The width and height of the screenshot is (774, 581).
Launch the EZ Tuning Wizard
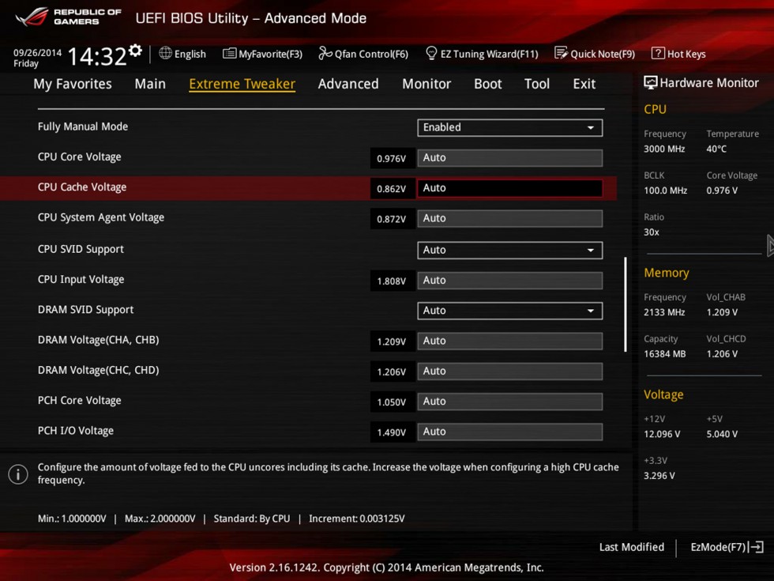[x=482, y=54]
